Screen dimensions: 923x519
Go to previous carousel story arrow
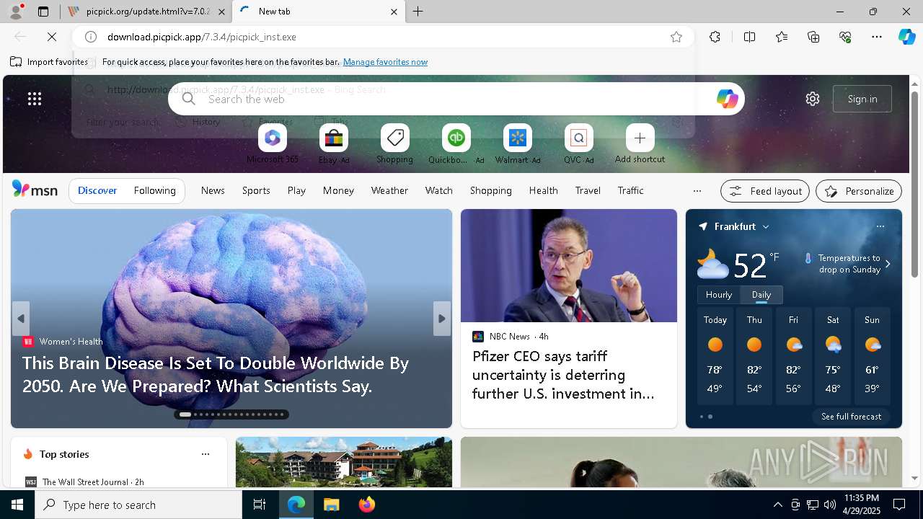(x=21, y=319)
